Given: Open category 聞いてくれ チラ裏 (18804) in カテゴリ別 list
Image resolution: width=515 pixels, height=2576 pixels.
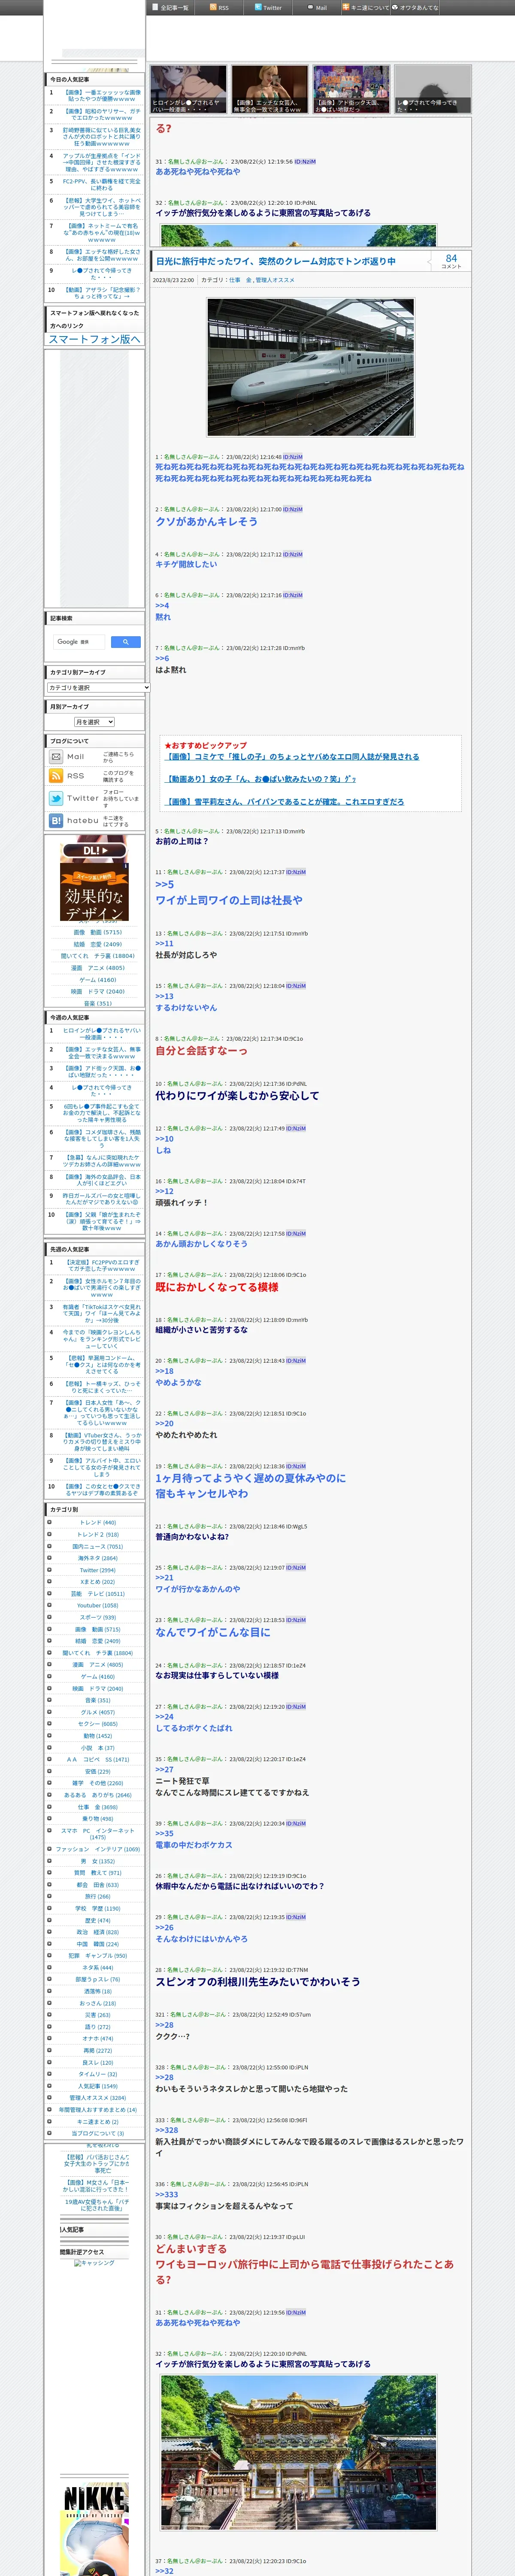Looking at the screenshot, I should (x=97, y=1653).
